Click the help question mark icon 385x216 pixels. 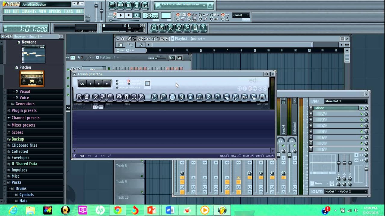point(203,28)
